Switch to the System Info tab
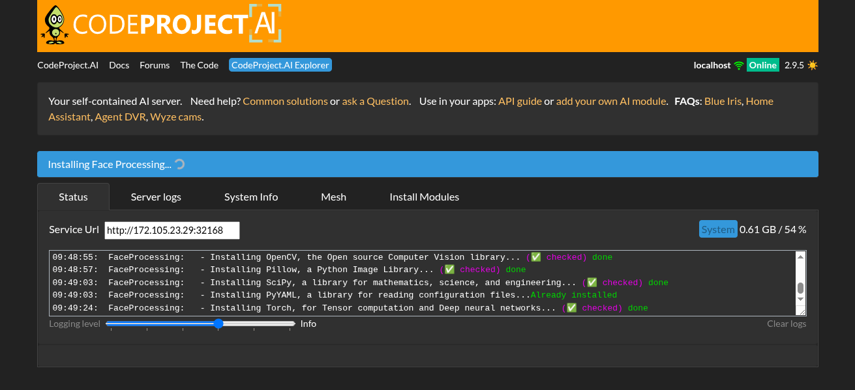This screenshot has width=855, height=390. (251, 197)
